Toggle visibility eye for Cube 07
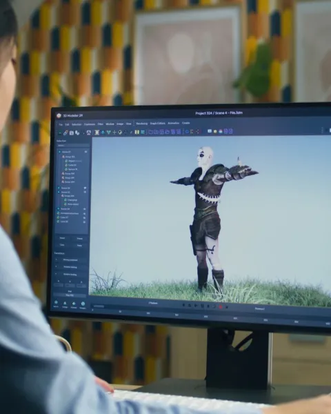Screen dimensions: 331x414 pyautogui.click(x=84, y=218)
